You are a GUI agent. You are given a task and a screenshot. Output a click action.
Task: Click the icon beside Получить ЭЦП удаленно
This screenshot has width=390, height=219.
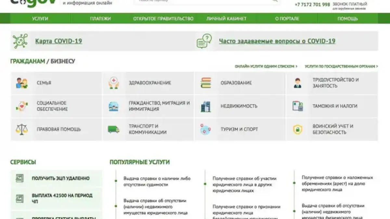point(20,178)
